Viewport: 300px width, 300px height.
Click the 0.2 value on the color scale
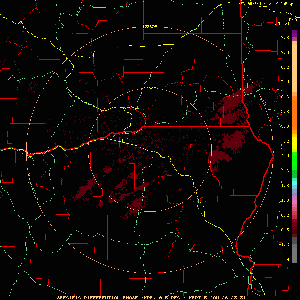click(x=285, y=215)
